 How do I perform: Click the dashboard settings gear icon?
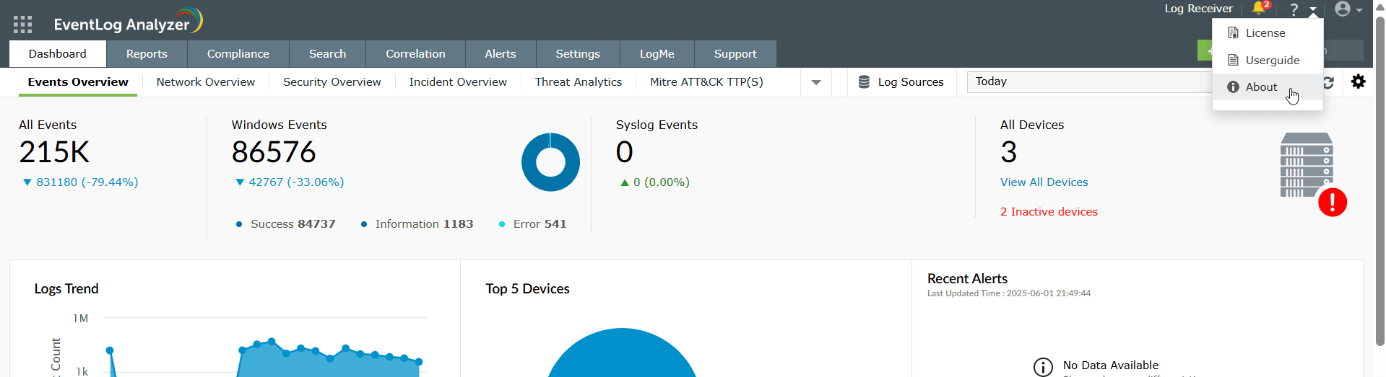coord(1359,82)
